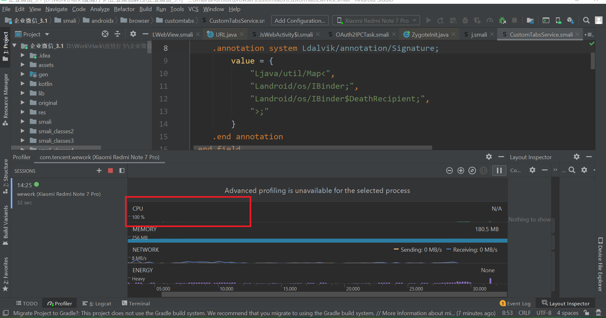Click the Add Configuration button
The image size is (606, 318).
coord(300,21)
